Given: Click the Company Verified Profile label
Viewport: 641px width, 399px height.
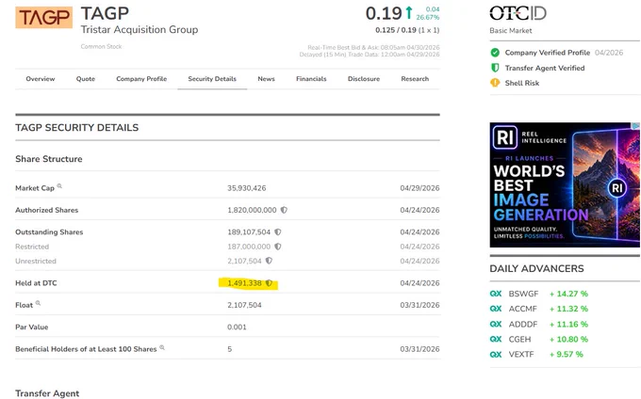Looking at the screenshot, I should (x=548, y=53).
